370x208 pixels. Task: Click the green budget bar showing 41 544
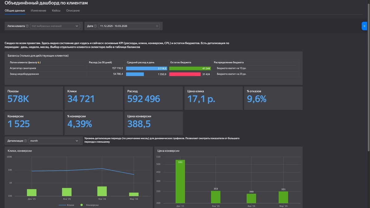click(190, 68)
